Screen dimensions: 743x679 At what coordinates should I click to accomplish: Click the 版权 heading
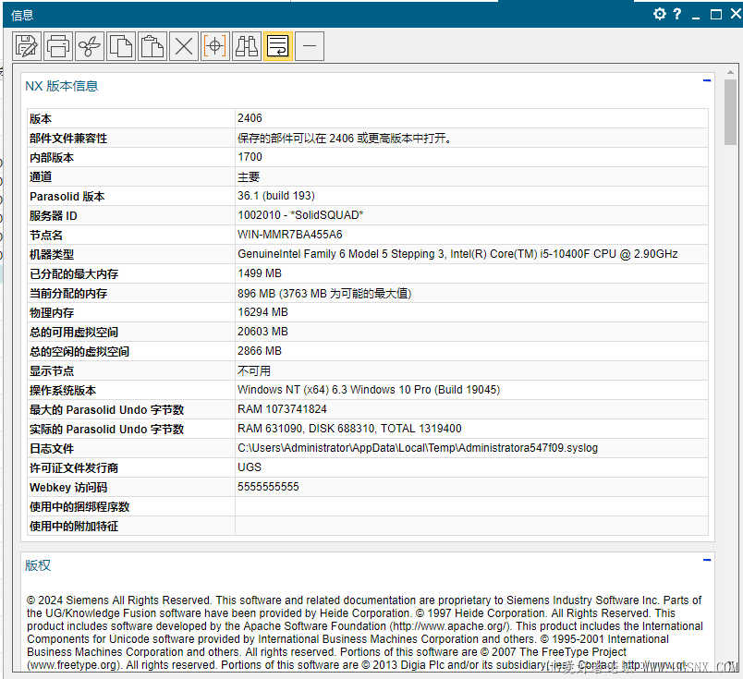point(38,565)
